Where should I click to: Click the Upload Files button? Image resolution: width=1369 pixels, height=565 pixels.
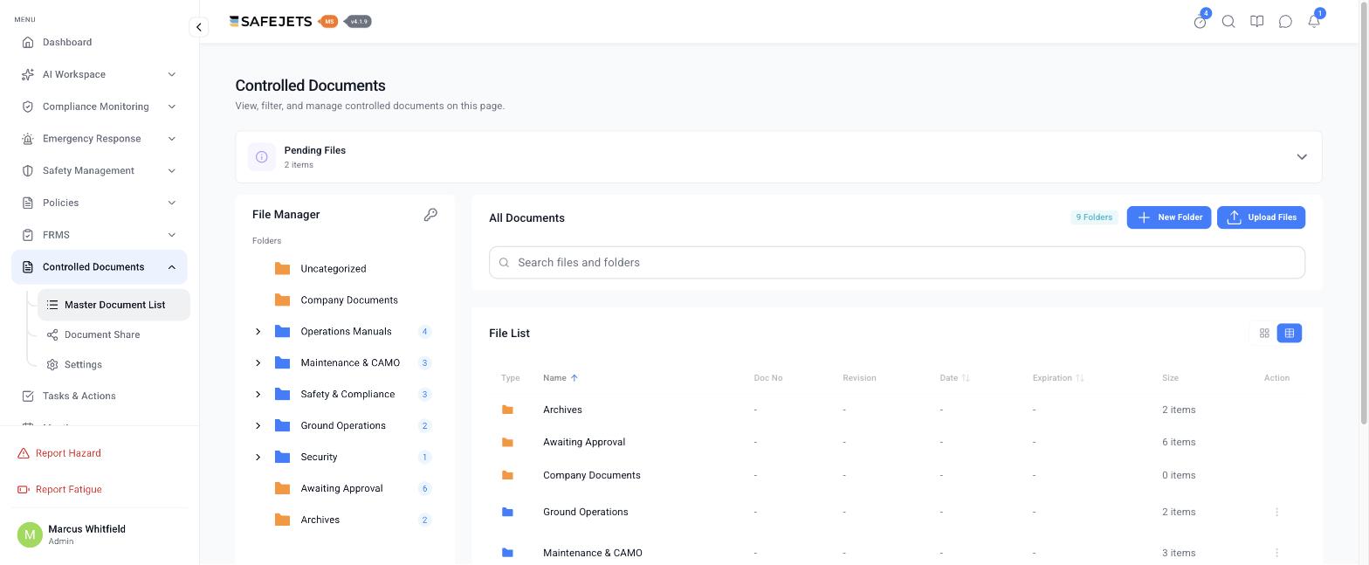[1261, 217]
